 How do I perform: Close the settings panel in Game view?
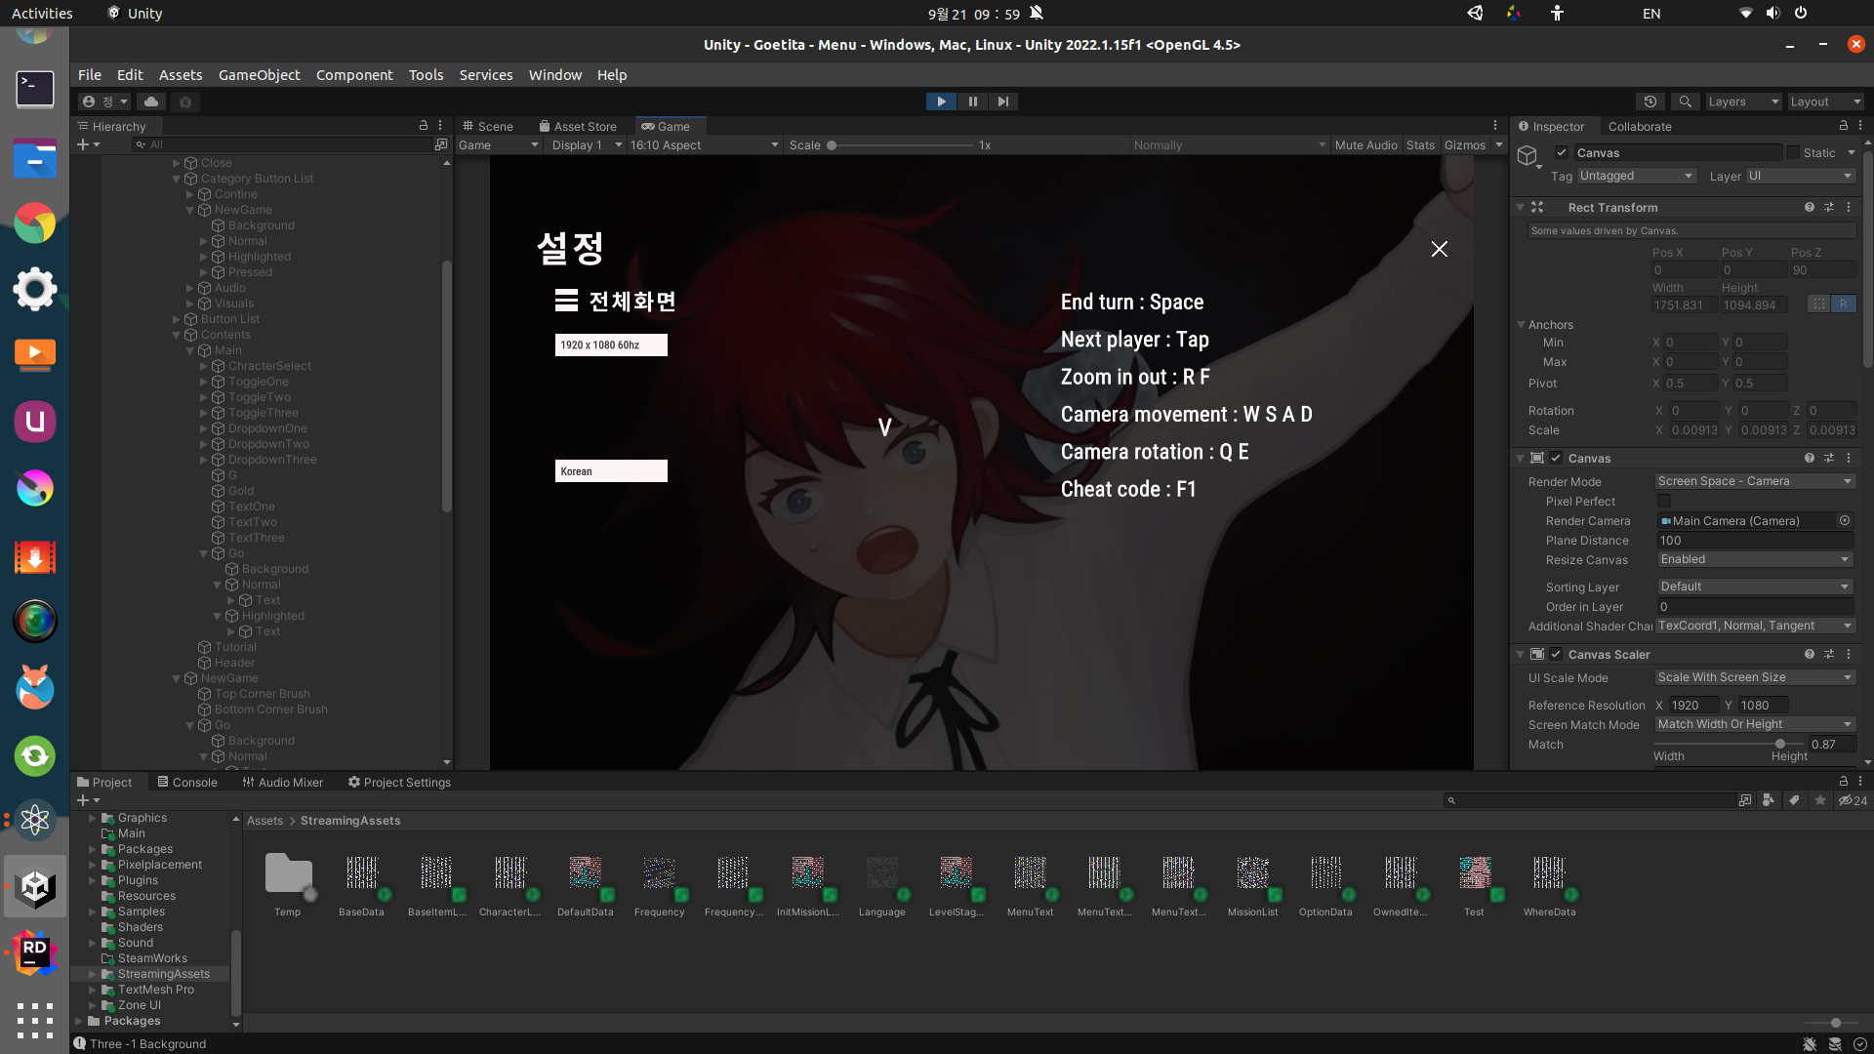[x=1439, y=249]
